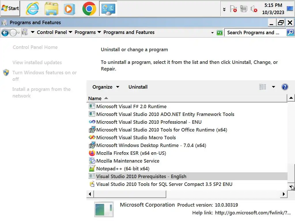Click the Firefox icon in program list
295x221 pixels.
pos(92,153)
